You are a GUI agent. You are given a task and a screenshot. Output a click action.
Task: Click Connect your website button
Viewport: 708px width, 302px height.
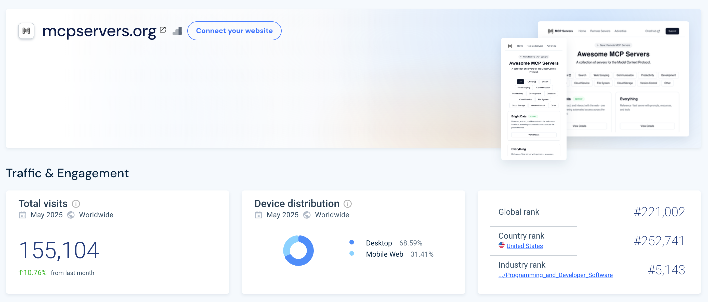234,31
